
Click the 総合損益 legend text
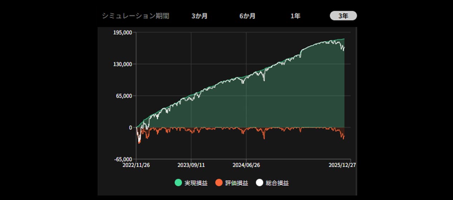point(277,183)
